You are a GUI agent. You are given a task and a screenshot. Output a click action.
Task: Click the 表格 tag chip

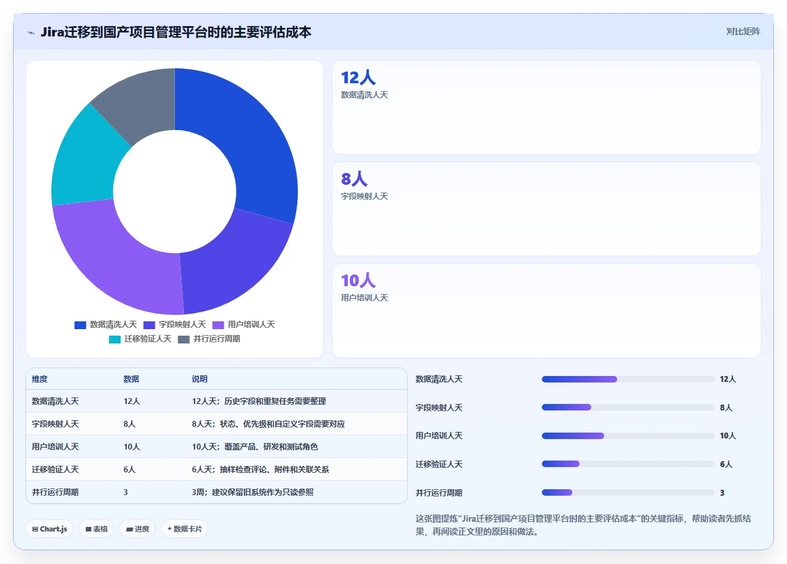coord(96,529)
